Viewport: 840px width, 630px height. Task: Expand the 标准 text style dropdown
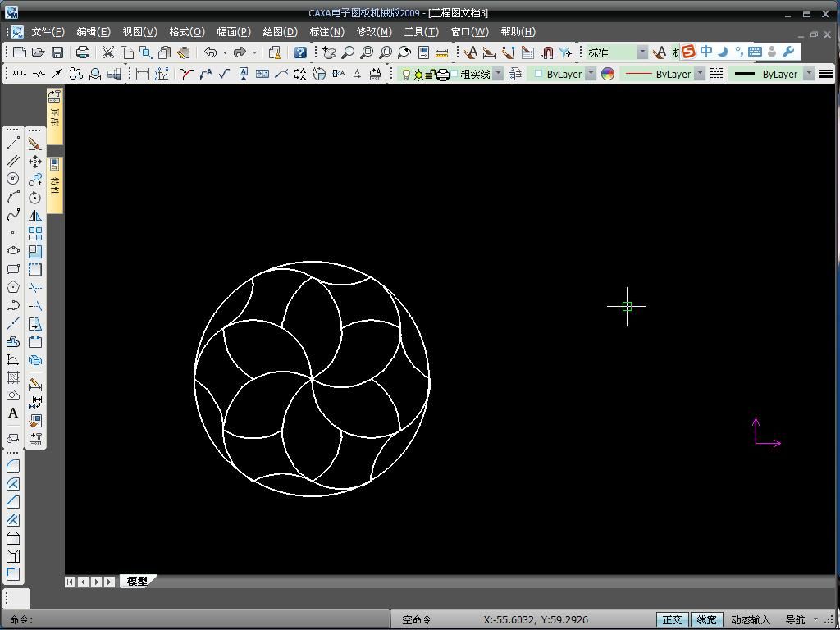pyautogui.click(x=642, y=52)
